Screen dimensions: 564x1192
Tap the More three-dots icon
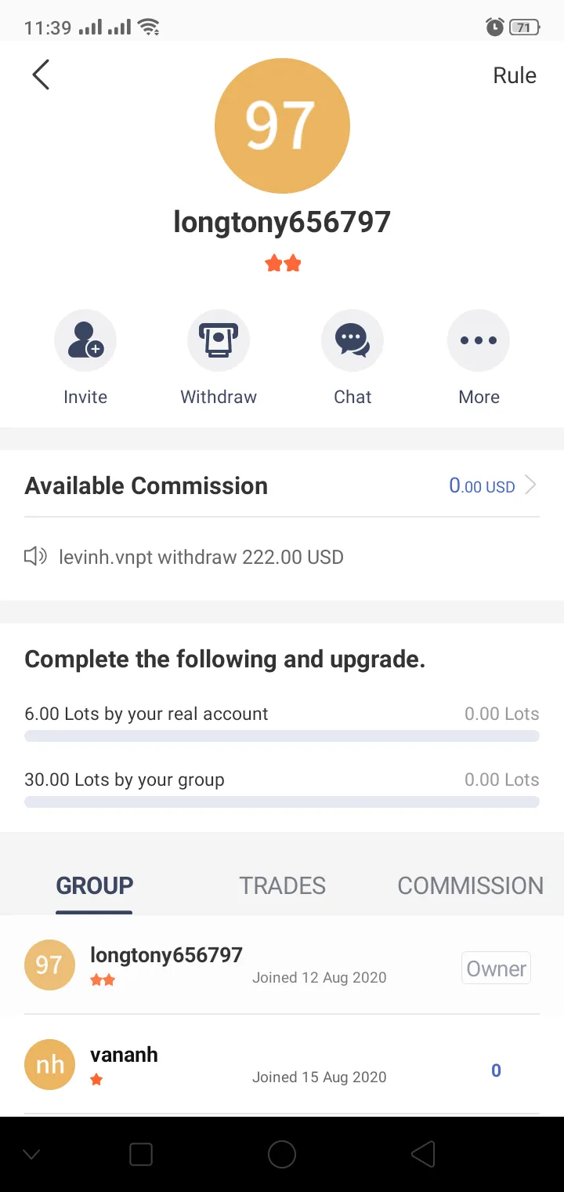tap(479, 340)
